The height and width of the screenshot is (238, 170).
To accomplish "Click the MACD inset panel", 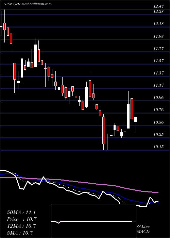I will pos(93,221).
